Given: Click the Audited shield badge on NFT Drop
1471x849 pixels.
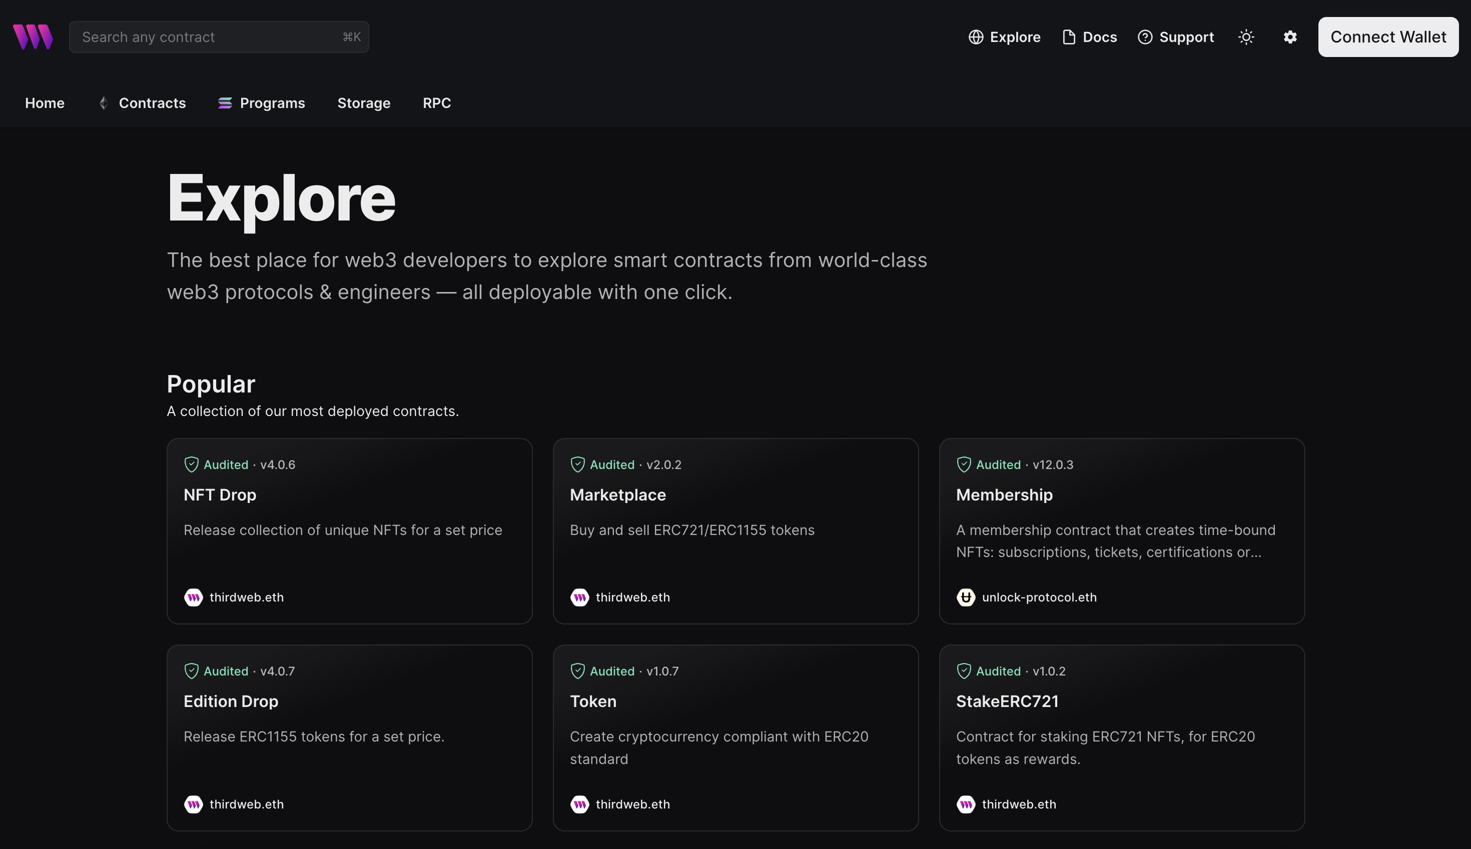Looking at the screenshot, I should click(192, 464).
